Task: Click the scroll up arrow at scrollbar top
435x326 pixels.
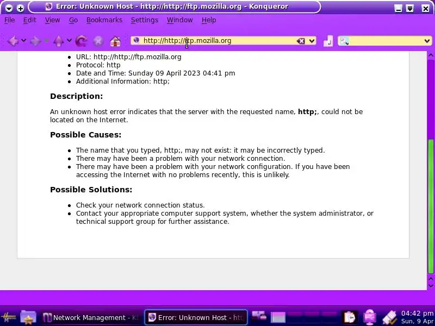Action: coord(431,55)
